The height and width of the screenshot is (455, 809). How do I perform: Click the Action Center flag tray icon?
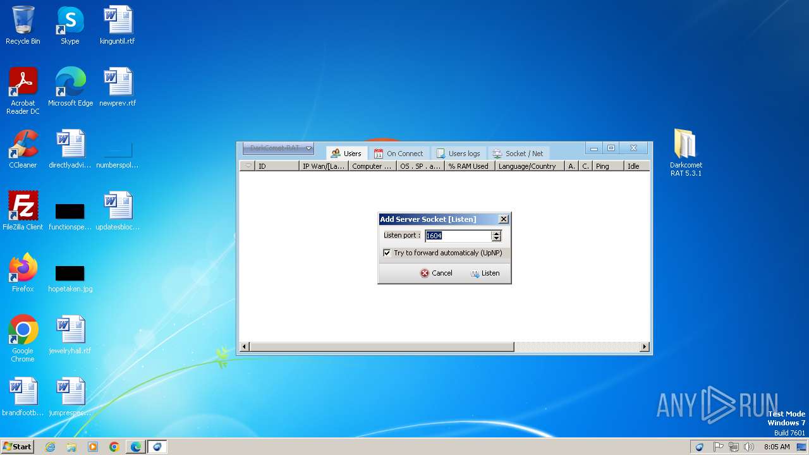pos(719,447)
